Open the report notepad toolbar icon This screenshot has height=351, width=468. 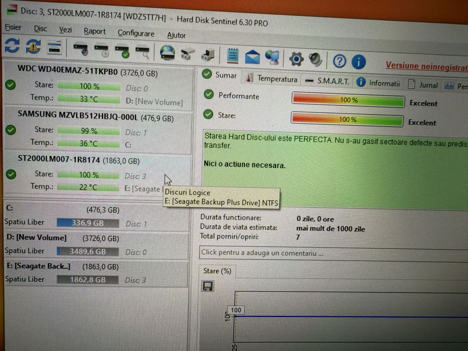click(x=233, y=56)
